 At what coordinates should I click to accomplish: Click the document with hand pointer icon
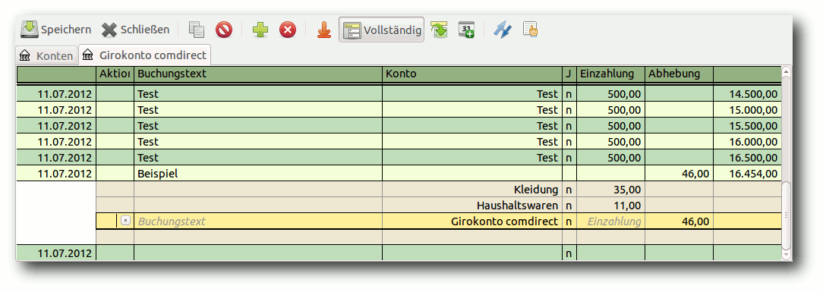(530, 30)
